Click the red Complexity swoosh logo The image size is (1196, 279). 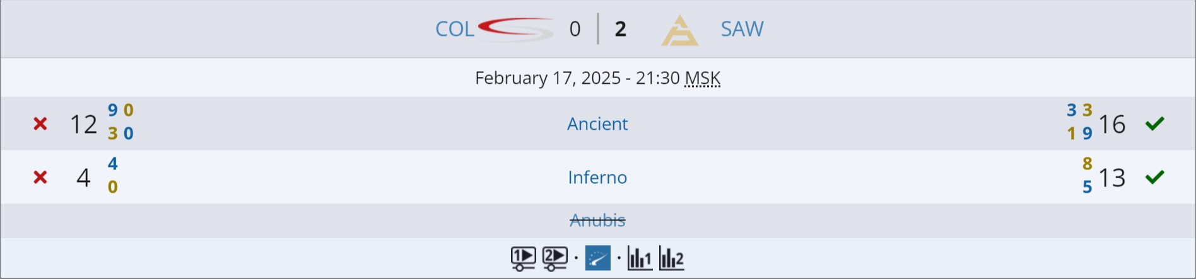click(515, 29)
